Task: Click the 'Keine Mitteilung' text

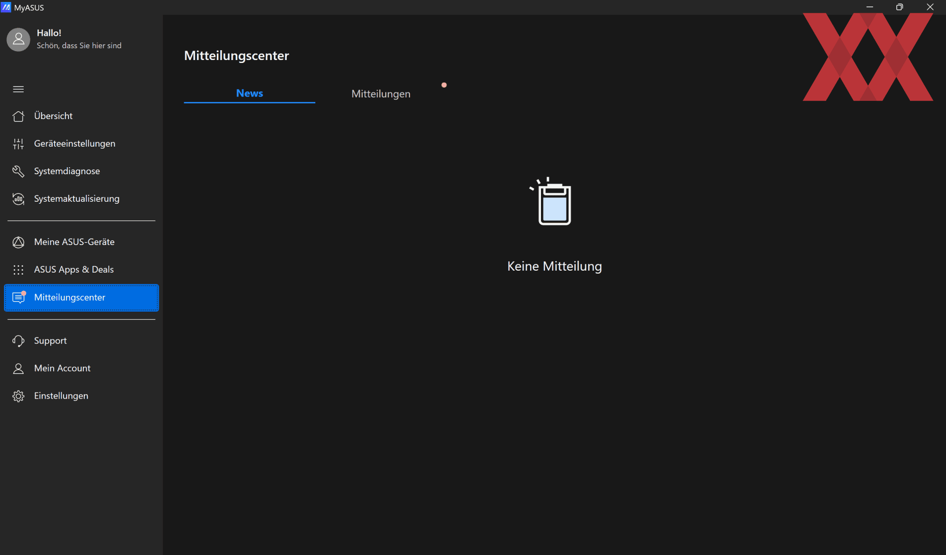Action: point(554,266)
